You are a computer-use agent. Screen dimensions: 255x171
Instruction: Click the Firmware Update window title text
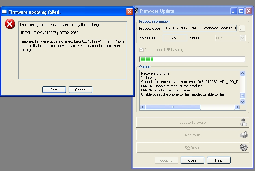click(x=157, y=11)
